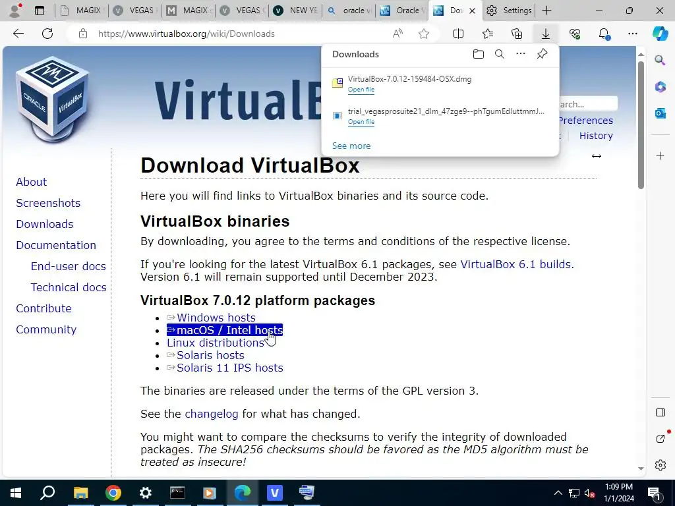Image resolution: width=675 pixels, height=506 pixels.
Task: Open file for trial_vegasprosuite21 download
Action: (x=361, y=122)
